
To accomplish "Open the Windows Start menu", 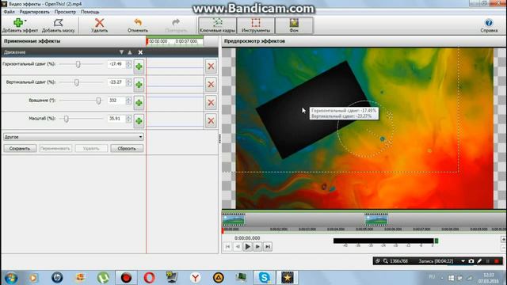I will coord(11,278).
